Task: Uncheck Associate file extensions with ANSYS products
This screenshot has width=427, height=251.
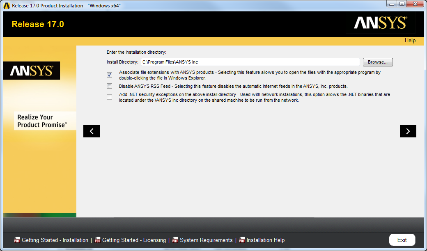Action: tap(109, 75)
